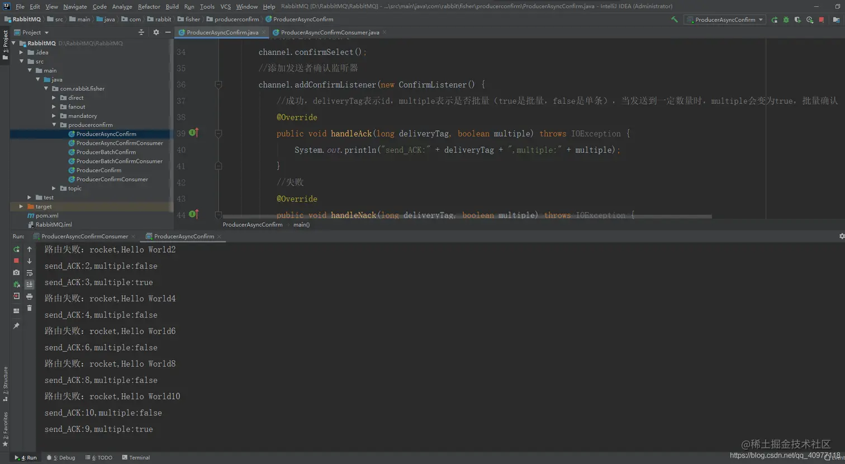
Task: Collapse code block at addConfirmListener line
Action: point(219,85)
